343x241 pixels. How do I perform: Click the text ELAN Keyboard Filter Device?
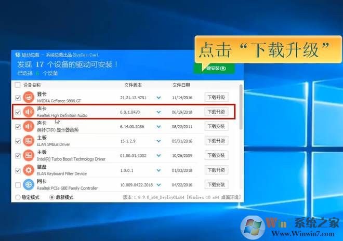click(x=62, y=173)
